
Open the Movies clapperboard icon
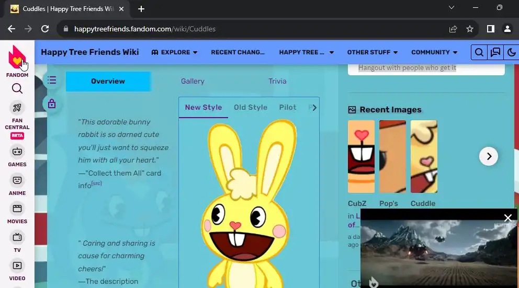(x=17, y=209)
